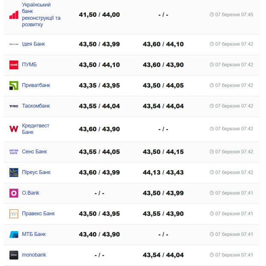Click the Правекс Банк logo icon

click(14, 214)
